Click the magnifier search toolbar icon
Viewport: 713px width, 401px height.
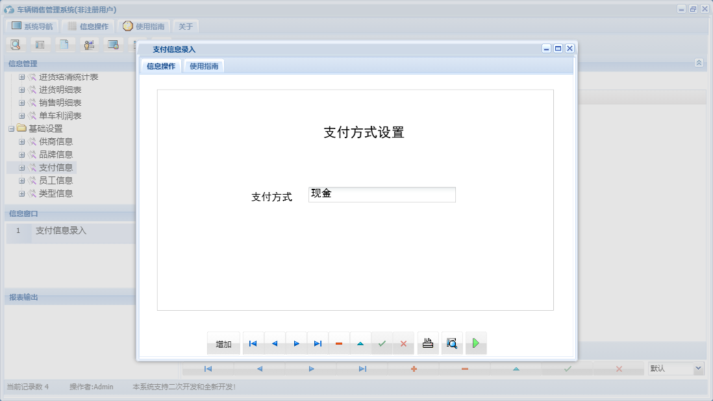coord(16,44)
